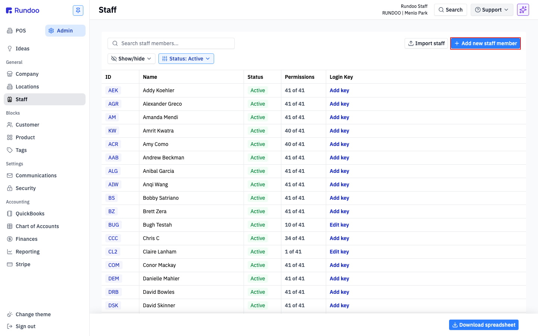
Task: Open the Show/hide columns dropdown
Action: (x=132, y=59)
